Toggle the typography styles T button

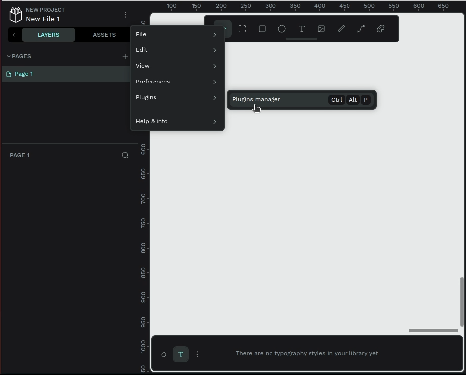point(181,354)
